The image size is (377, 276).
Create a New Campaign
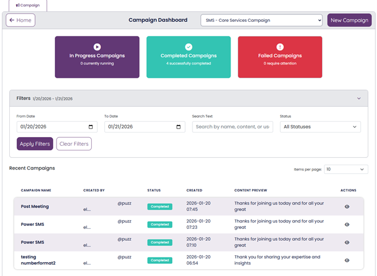coord(349,20)
